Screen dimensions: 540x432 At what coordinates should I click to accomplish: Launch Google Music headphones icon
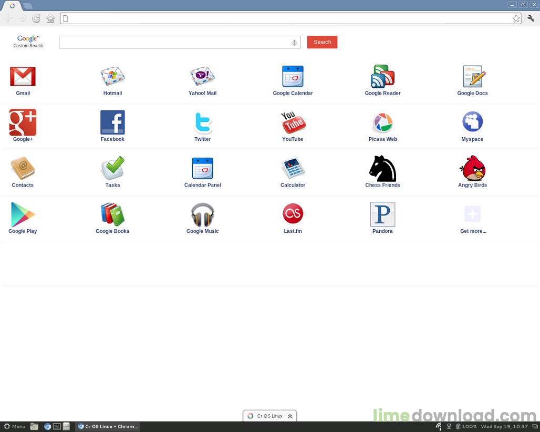tap(203, 214)
